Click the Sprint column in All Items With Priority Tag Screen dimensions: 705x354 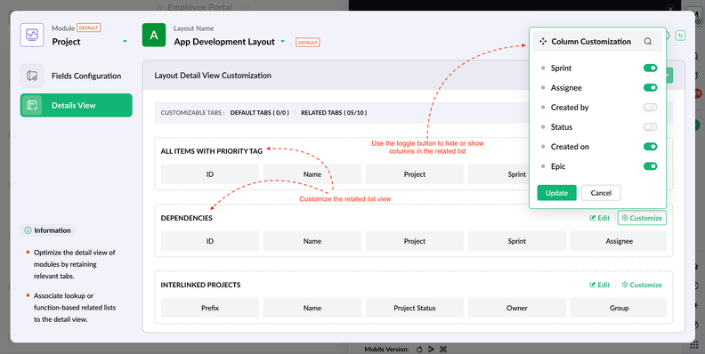click(x=499, y=174)
